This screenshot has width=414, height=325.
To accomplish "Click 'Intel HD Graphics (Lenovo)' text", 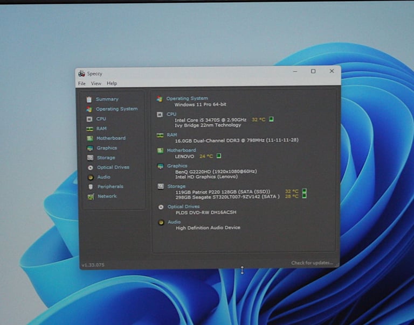I will pyautogui.click(x=206, y=177).
